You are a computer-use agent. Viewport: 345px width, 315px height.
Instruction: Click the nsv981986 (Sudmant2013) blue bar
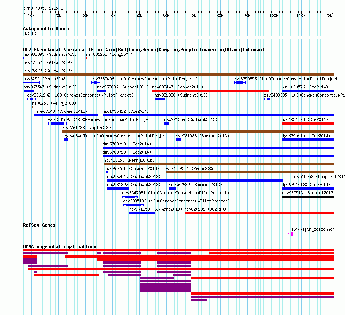[x=160, y=99]
